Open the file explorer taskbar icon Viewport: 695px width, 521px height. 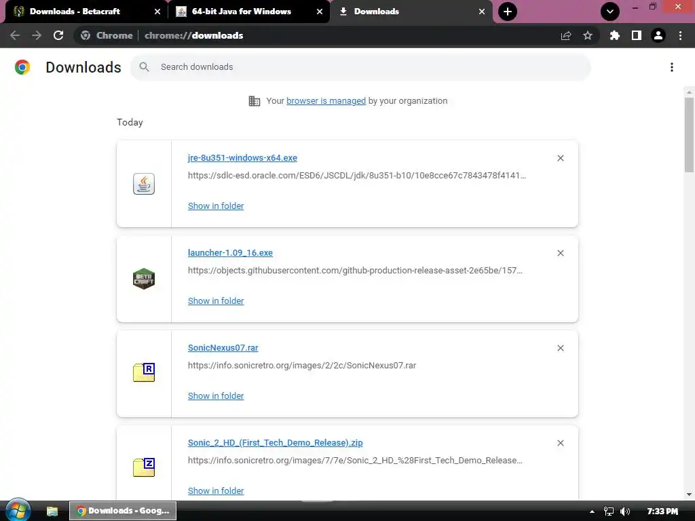point(52,512)
